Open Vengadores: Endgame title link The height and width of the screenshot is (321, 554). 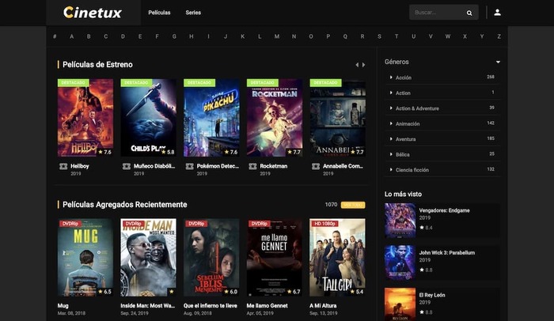pyautogui.click(x=445, y=210)
